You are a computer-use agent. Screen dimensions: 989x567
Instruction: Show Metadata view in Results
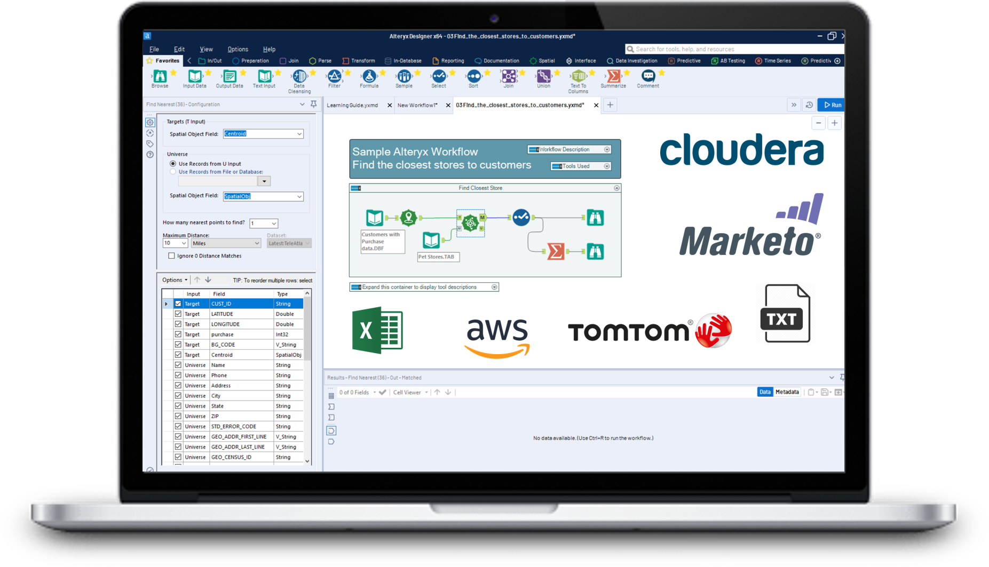787,392
